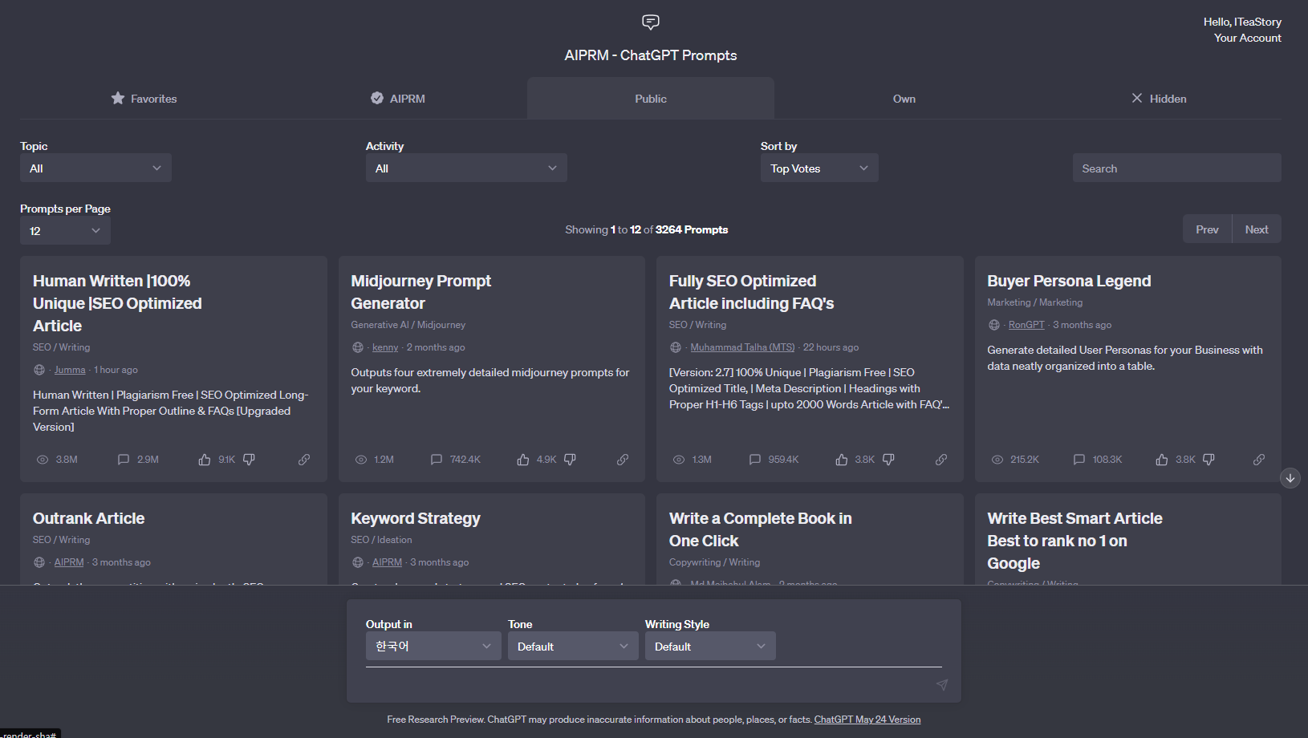Click globe icon next to Muhammad Talha
The image size is (1308, 738).
tap(676, 347)
